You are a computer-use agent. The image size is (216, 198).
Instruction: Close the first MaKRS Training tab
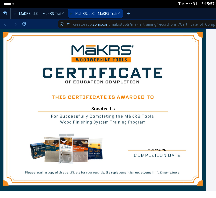pyautogui.click(x=63, y=13)
